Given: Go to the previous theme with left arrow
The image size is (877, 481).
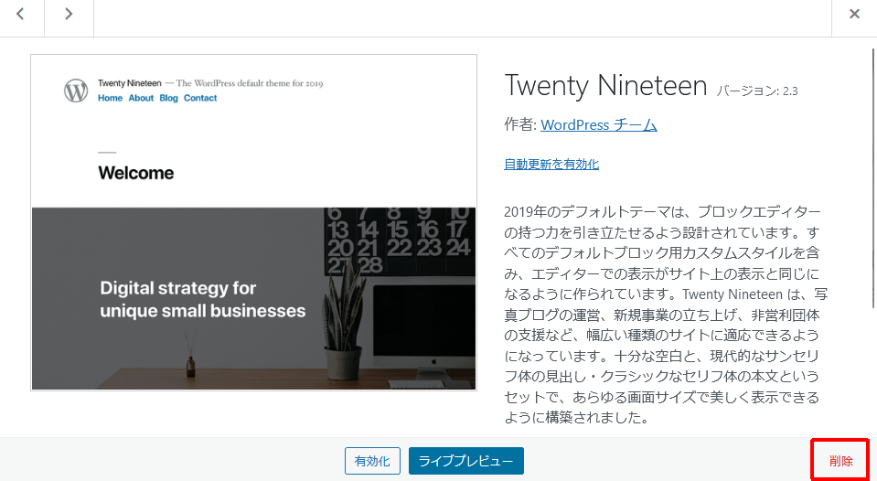Looking at the screenshot, I should point(21,15).
